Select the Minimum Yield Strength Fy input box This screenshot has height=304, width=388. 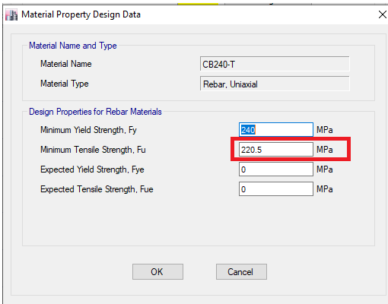tap(276, 130)
